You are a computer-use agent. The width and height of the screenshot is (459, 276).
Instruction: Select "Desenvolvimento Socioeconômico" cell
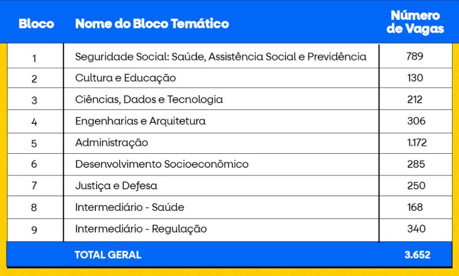[162, 164]
